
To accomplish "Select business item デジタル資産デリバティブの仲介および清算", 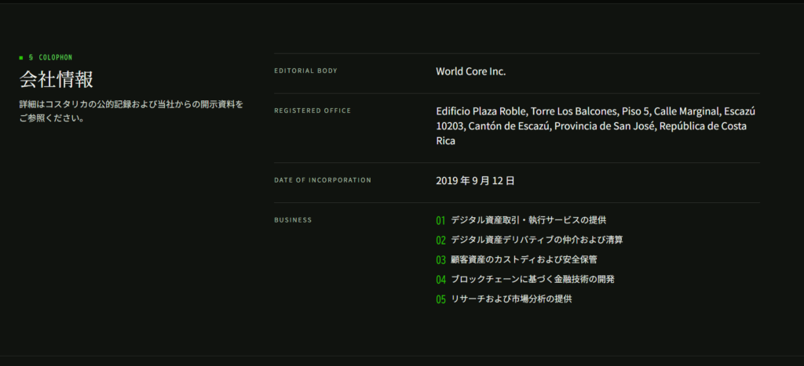I will click(537, 240).
